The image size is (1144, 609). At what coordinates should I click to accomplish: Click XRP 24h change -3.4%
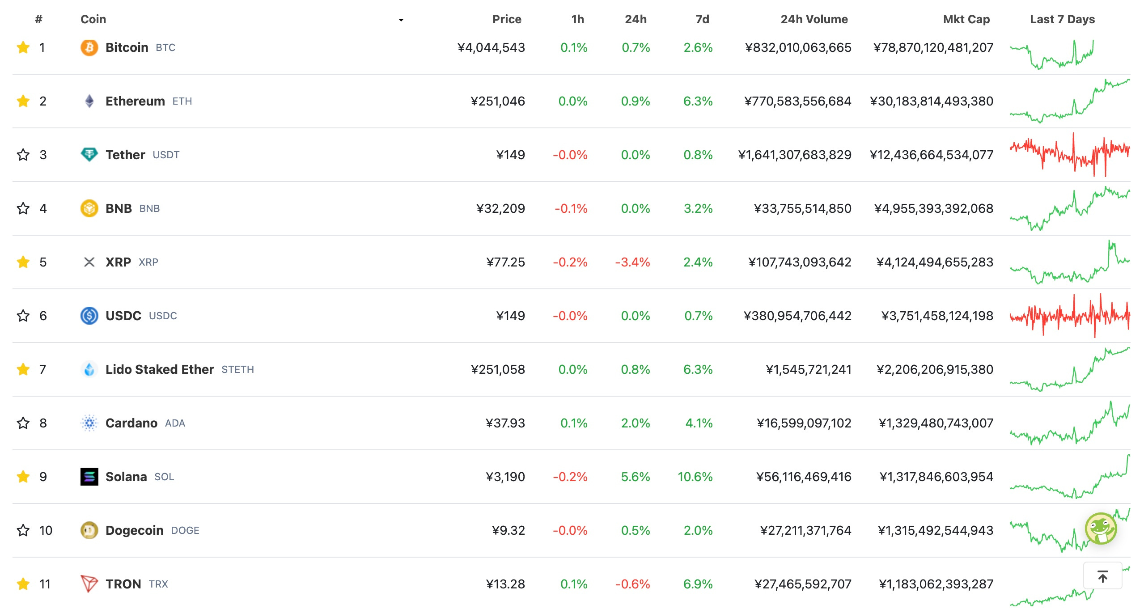click(632, 262)
